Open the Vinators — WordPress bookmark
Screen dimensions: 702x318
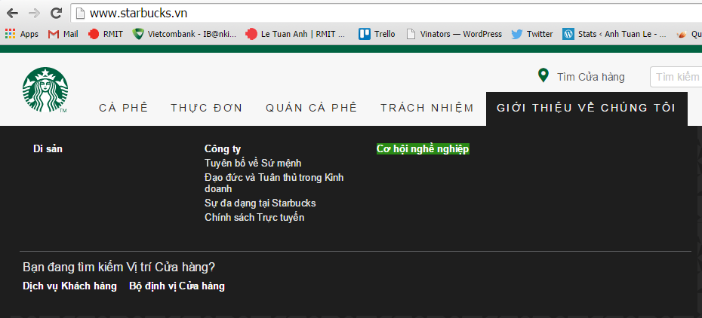pos(454,34)
